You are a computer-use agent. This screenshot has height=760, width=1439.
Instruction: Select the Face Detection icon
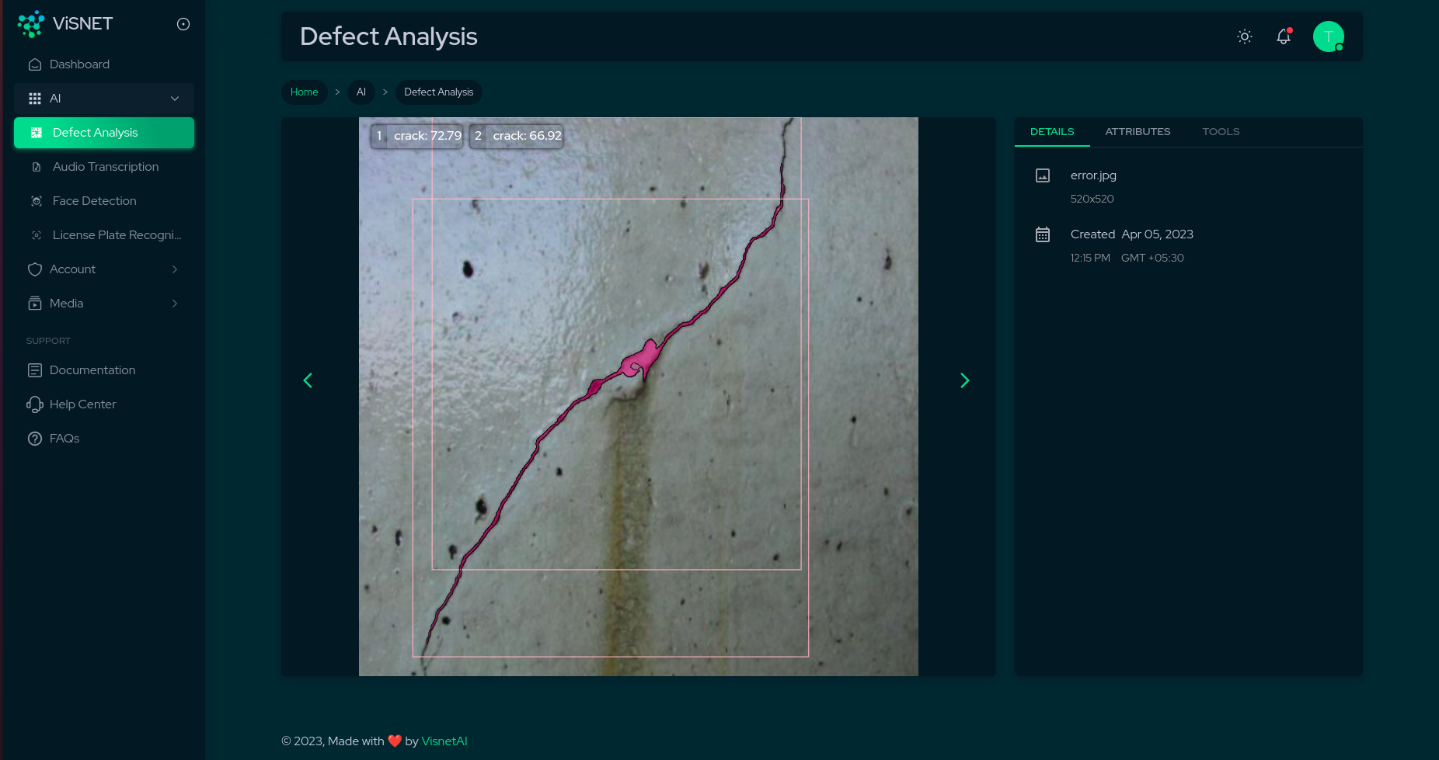pos(37,200)
